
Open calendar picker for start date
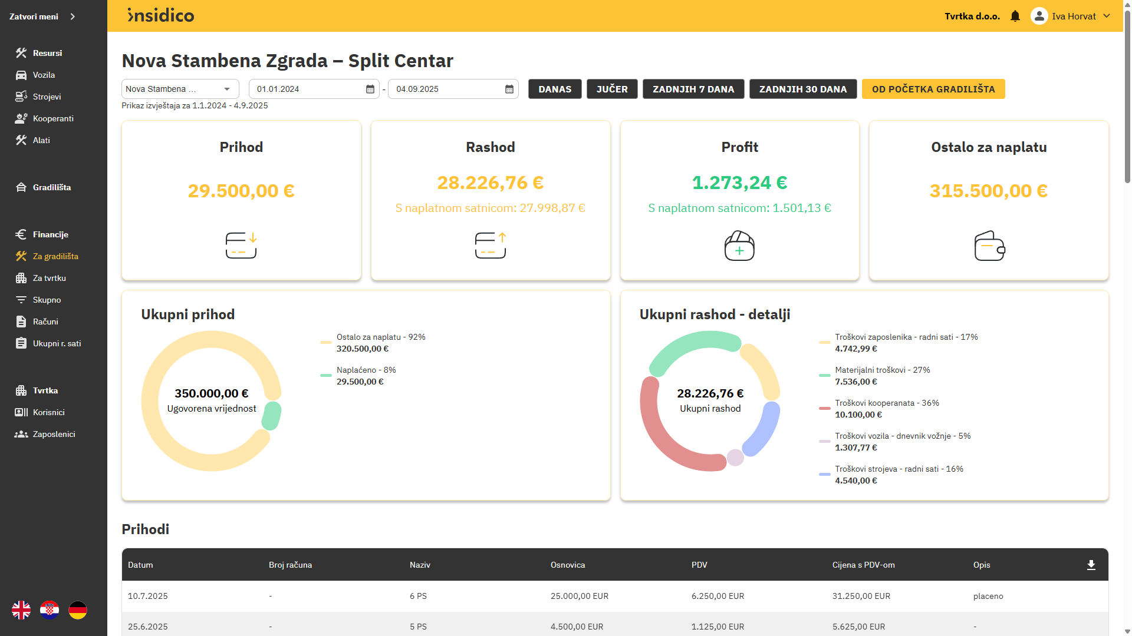click(370, 90)
